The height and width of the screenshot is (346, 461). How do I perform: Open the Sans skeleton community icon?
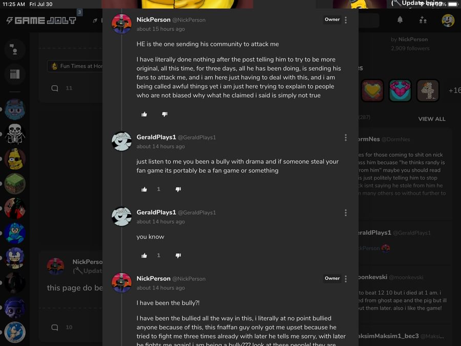tap(15, 134)
